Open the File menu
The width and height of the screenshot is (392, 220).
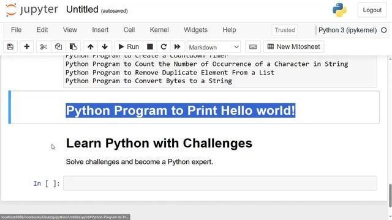tap(17, 30)
